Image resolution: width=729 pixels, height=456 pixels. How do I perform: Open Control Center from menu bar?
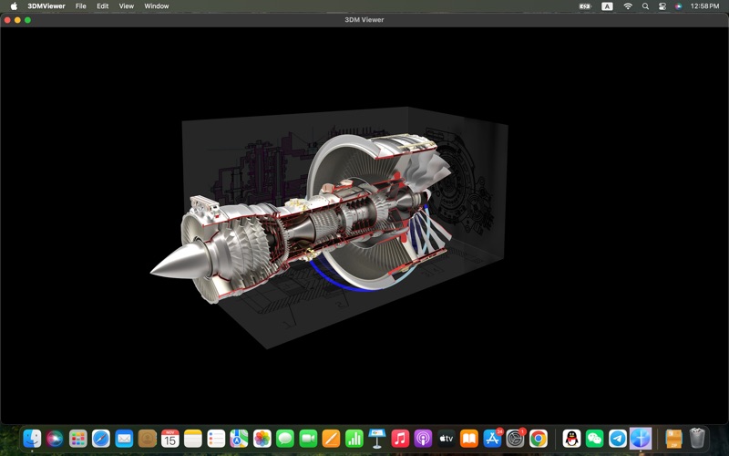tap(662, 5)
